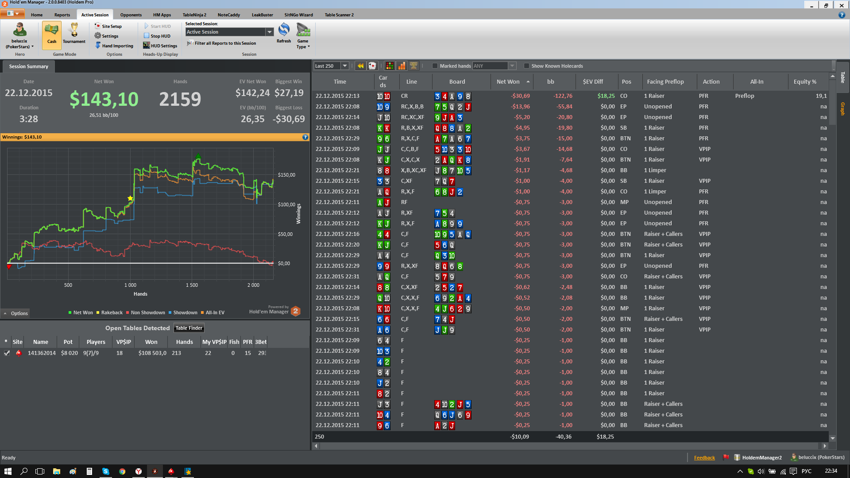The image size is (850, 478).
Task: Expand the graph Options panel
Action: [x=15, y=313]
